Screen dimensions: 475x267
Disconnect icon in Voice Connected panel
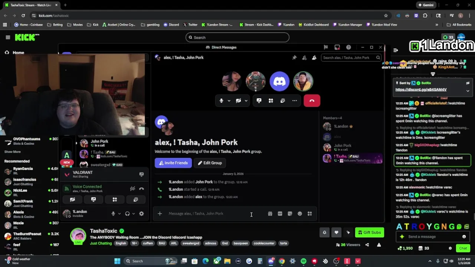click(141, 189)
